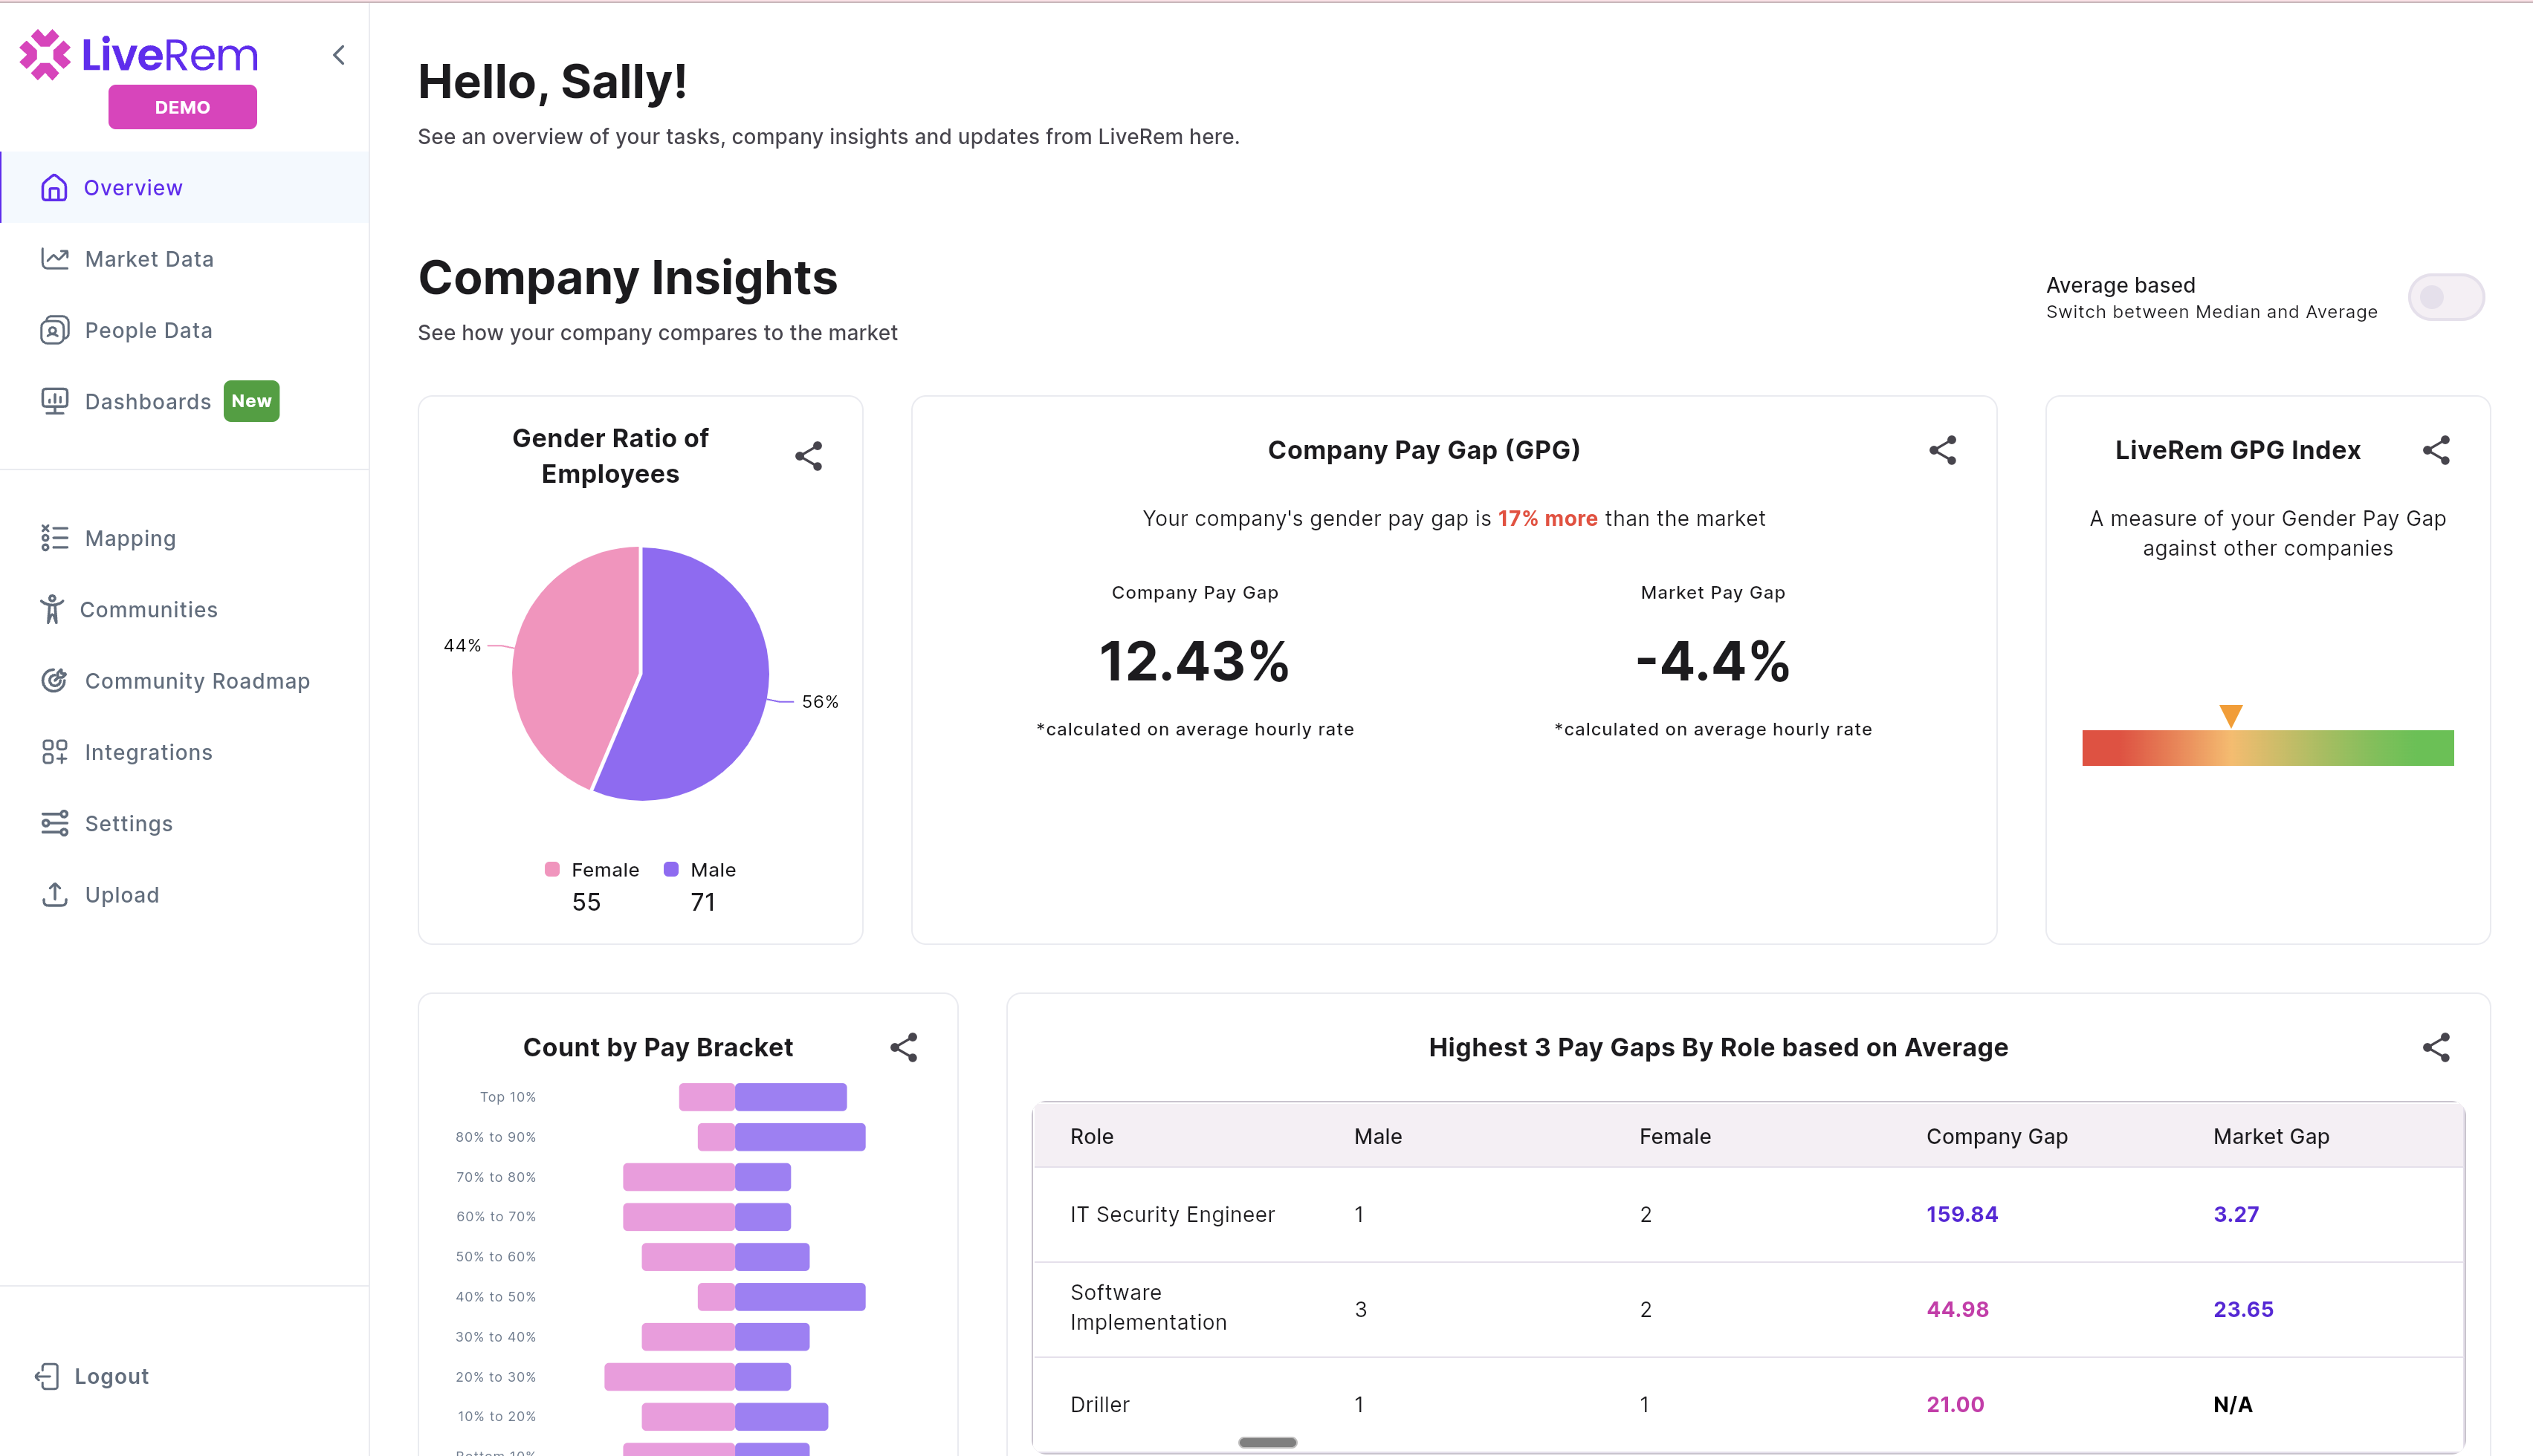Click the DEMO badge button
Viewport: 2533px width, 1456px height.
(x=182, y=107)
